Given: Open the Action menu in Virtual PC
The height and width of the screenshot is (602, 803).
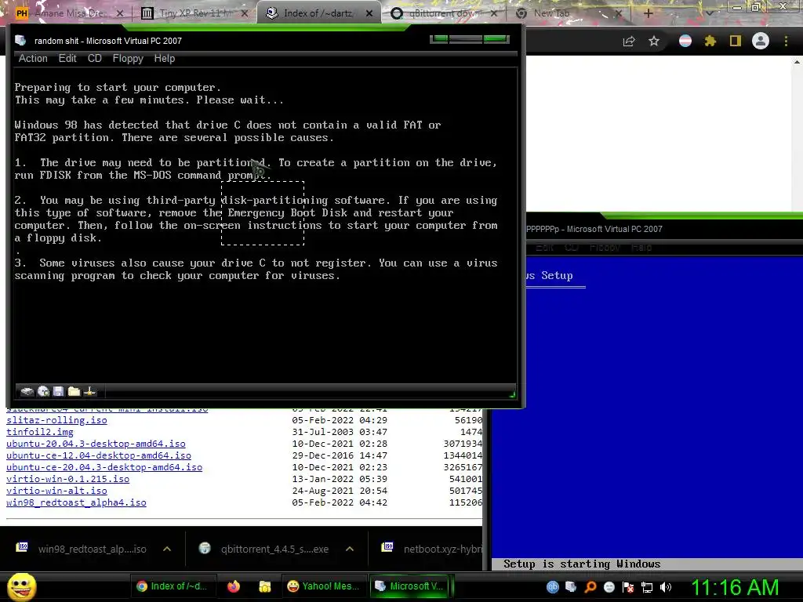Looking at the screenshot, I should 33,58.
